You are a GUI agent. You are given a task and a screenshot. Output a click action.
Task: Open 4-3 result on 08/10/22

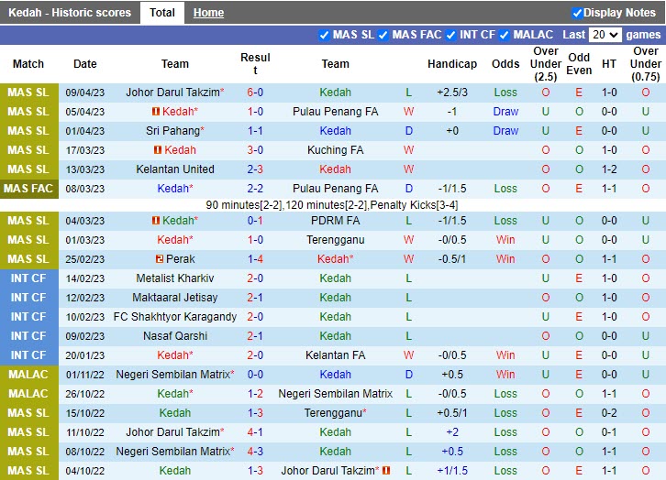pyautogui.click(x=255, y=452)
